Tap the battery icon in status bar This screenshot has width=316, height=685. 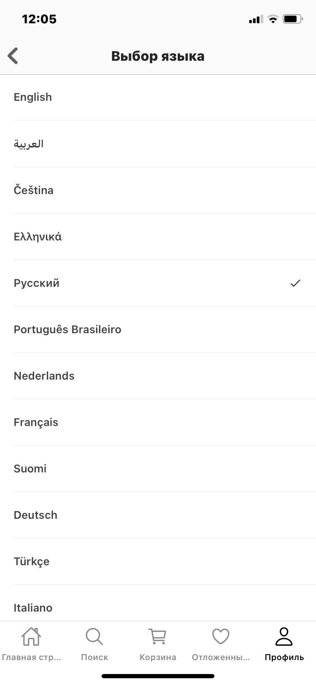coord(292,19)
